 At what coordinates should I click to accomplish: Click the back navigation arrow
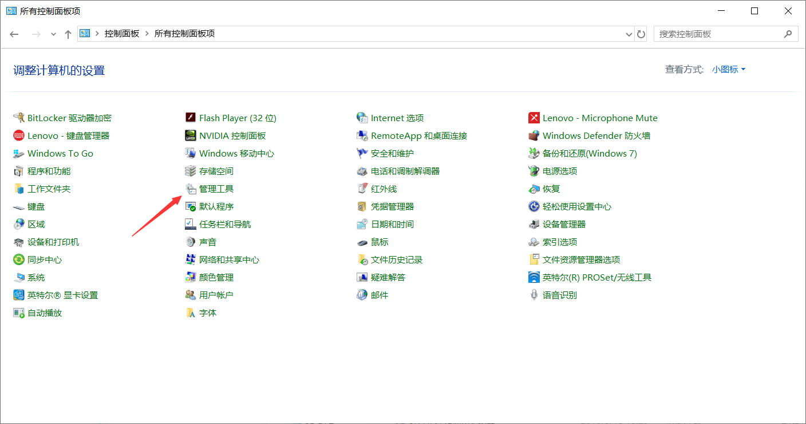(14, 34)
